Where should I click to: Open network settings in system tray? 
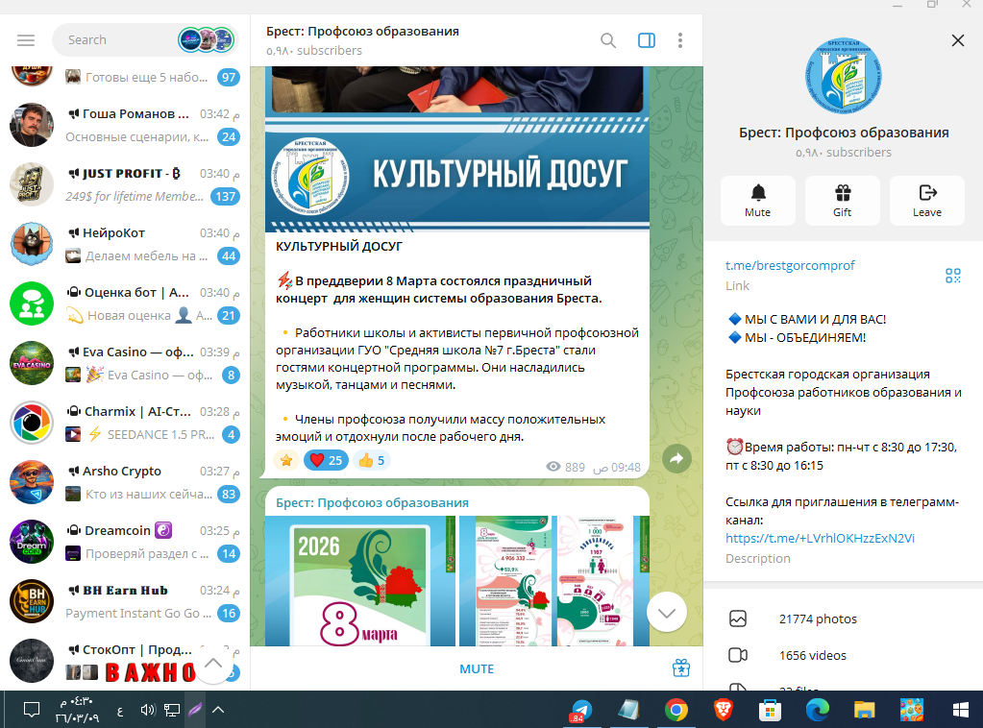tap(171, 710)
